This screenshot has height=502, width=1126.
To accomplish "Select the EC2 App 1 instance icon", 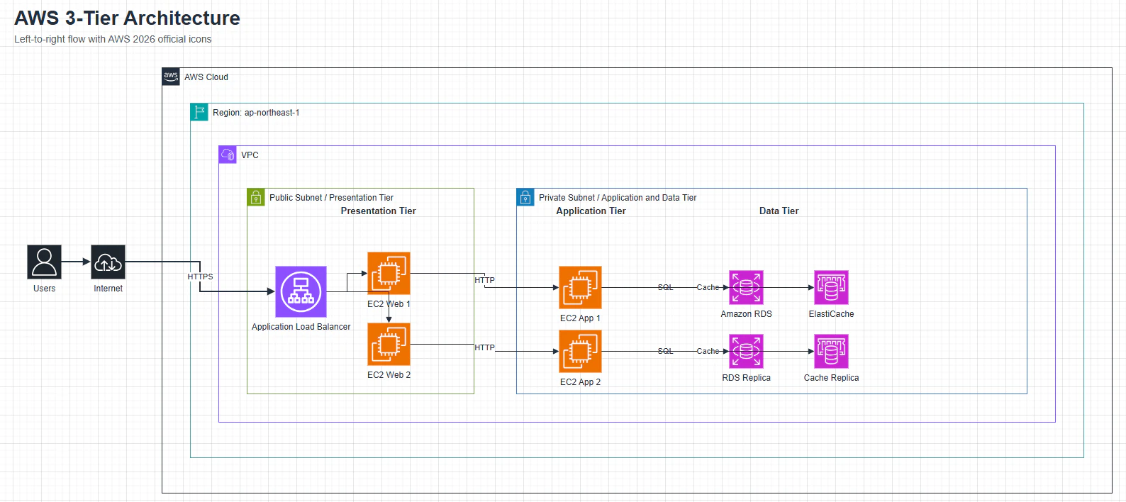I will pos(580,287).
